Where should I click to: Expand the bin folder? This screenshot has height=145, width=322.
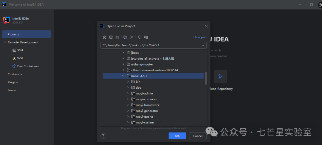128,82
